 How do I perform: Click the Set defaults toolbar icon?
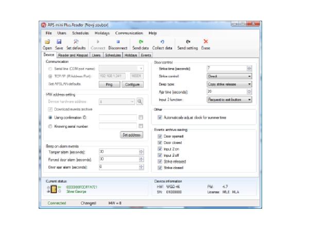tap(76, 42)
